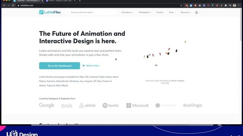
Task: Close the Anima browser tab
Action: click(x=74, y=1)
